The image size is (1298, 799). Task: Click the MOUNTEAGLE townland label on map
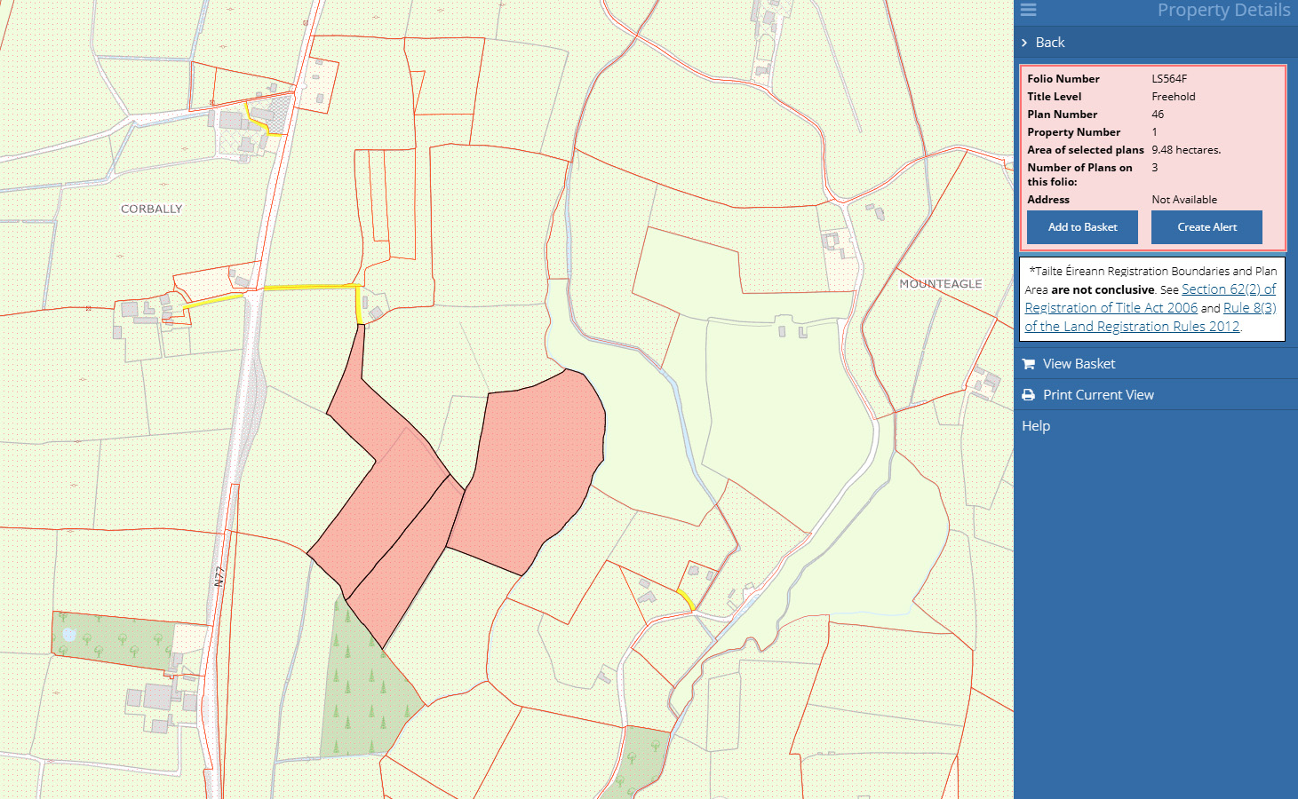[x=941, y=284]
